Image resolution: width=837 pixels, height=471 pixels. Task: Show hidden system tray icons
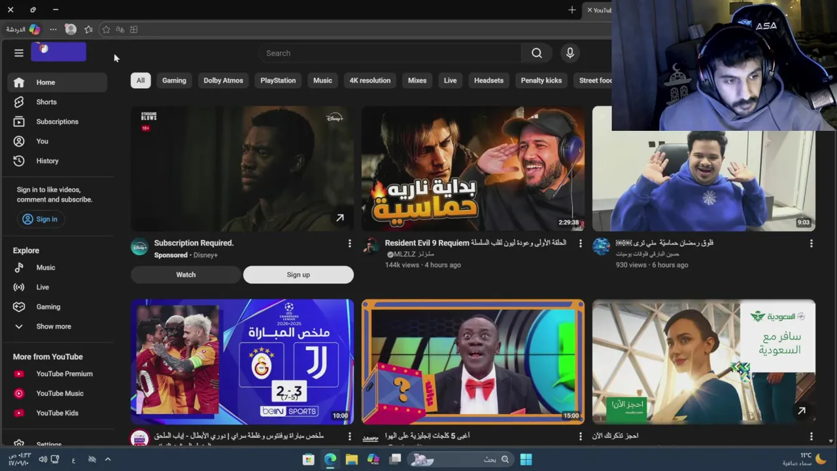point(108,459)
